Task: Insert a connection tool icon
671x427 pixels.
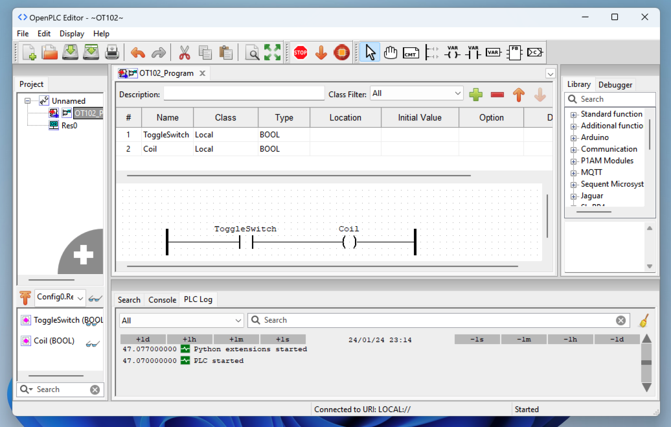Action: click(535, 52)
